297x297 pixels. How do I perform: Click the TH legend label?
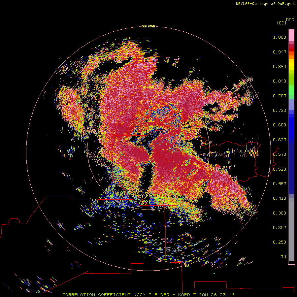(x=283, y=257)
